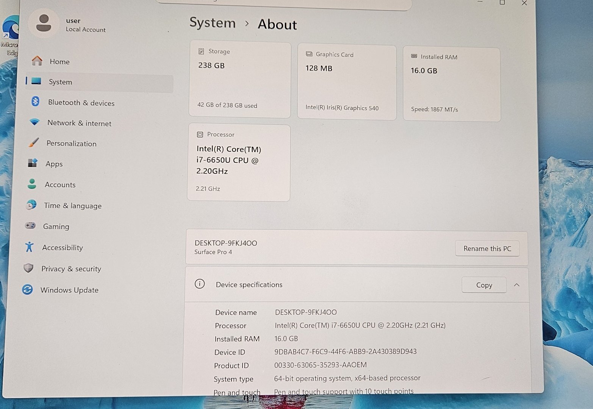Click the Graphics Card icon

coord(309,54)
